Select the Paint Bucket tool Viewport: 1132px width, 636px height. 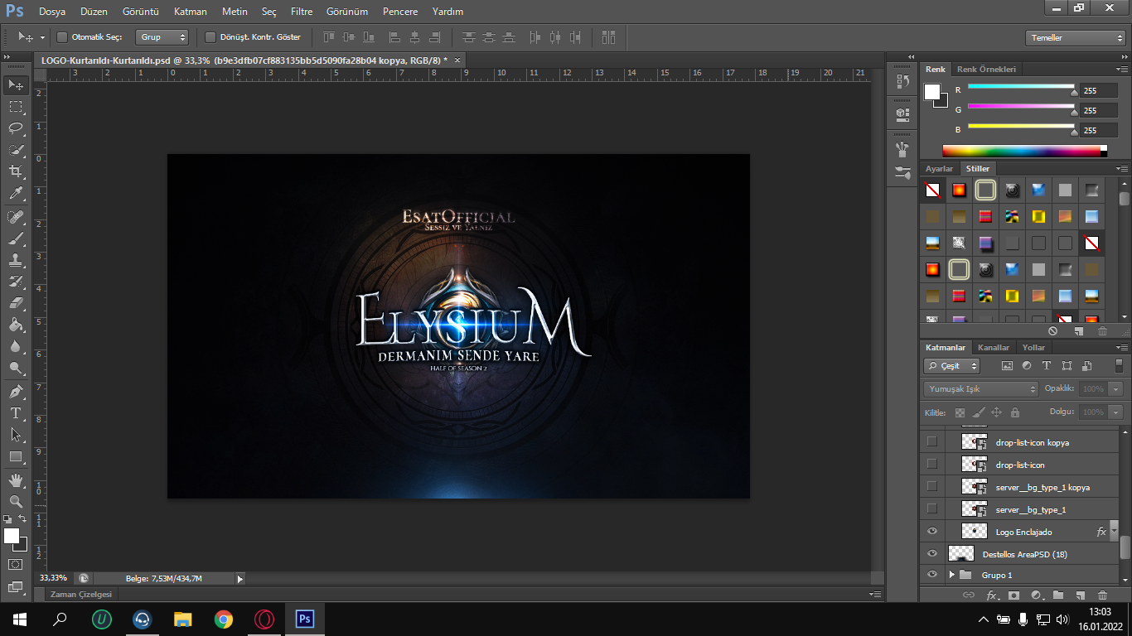[x=16, y=325]
